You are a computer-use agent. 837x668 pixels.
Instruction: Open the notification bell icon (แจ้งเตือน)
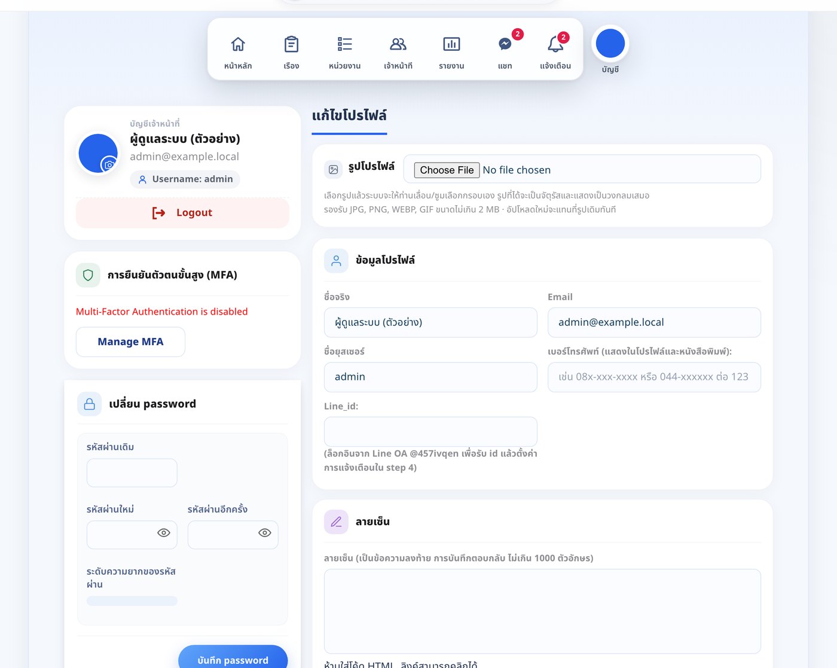pyautogui.click(x=555, y=44)
